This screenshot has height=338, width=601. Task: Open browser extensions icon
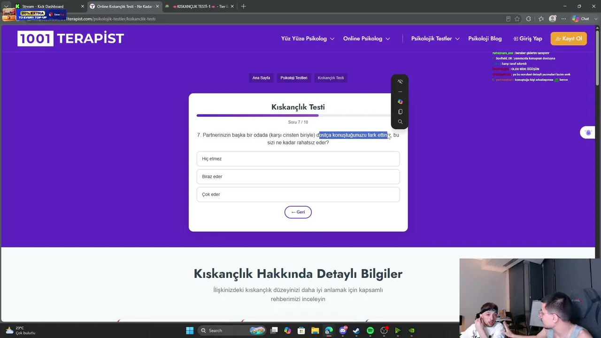(529, 19)
